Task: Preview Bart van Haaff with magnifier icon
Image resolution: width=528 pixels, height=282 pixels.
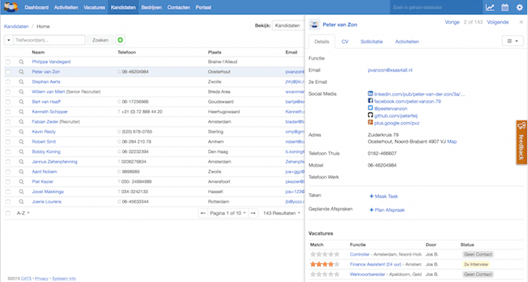Action: tap(21, 102)
